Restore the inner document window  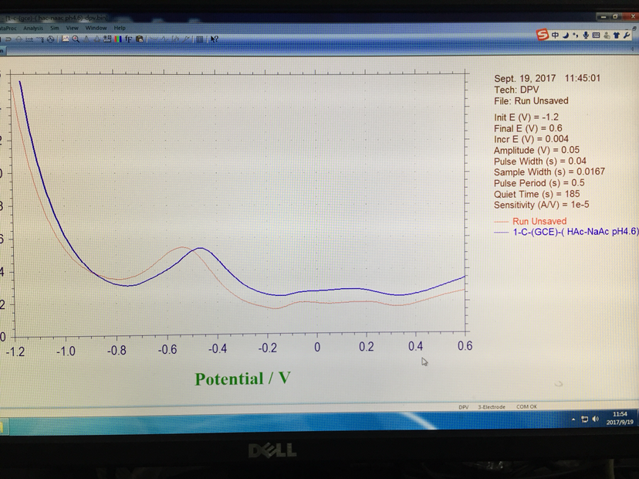(x=634, y=28)
